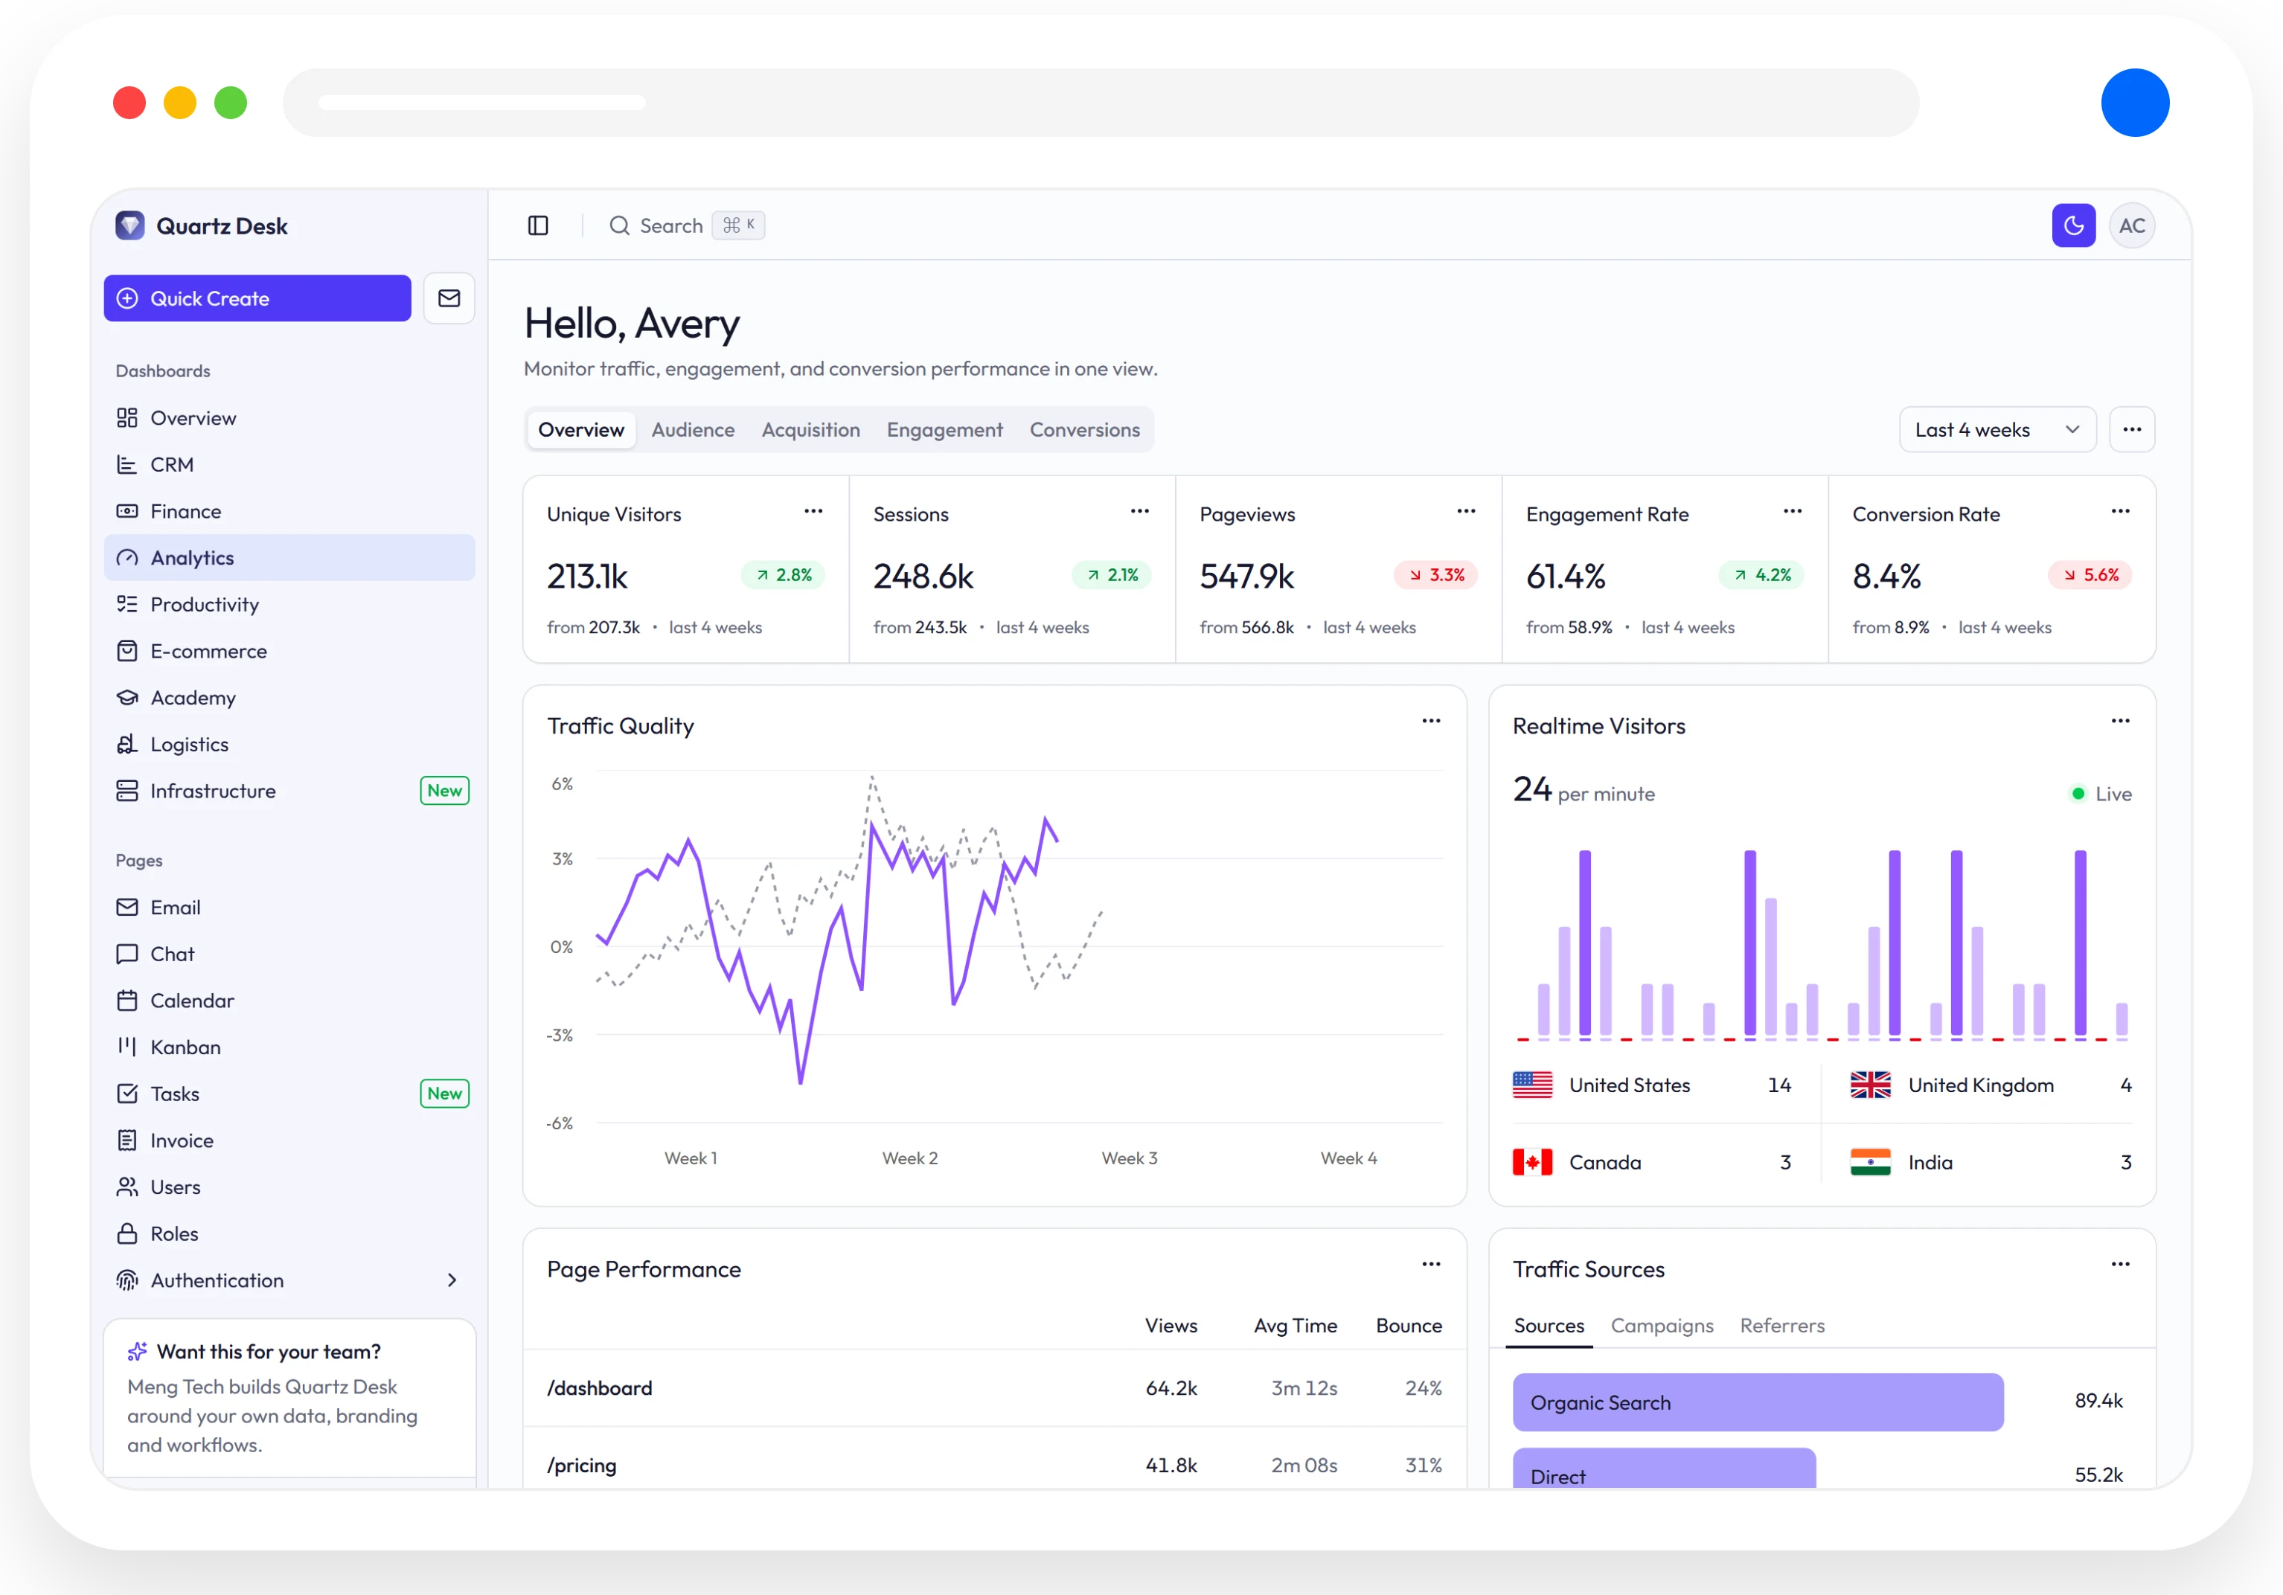Open Conversion Rate card options menu
Screen dimensions: 2283x1595
pos(2120,512)
